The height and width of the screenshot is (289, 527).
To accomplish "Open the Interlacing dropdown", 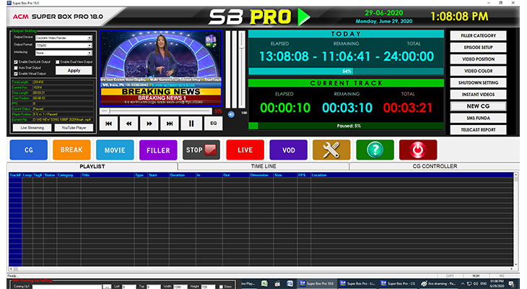I will [x=64, y=53].
